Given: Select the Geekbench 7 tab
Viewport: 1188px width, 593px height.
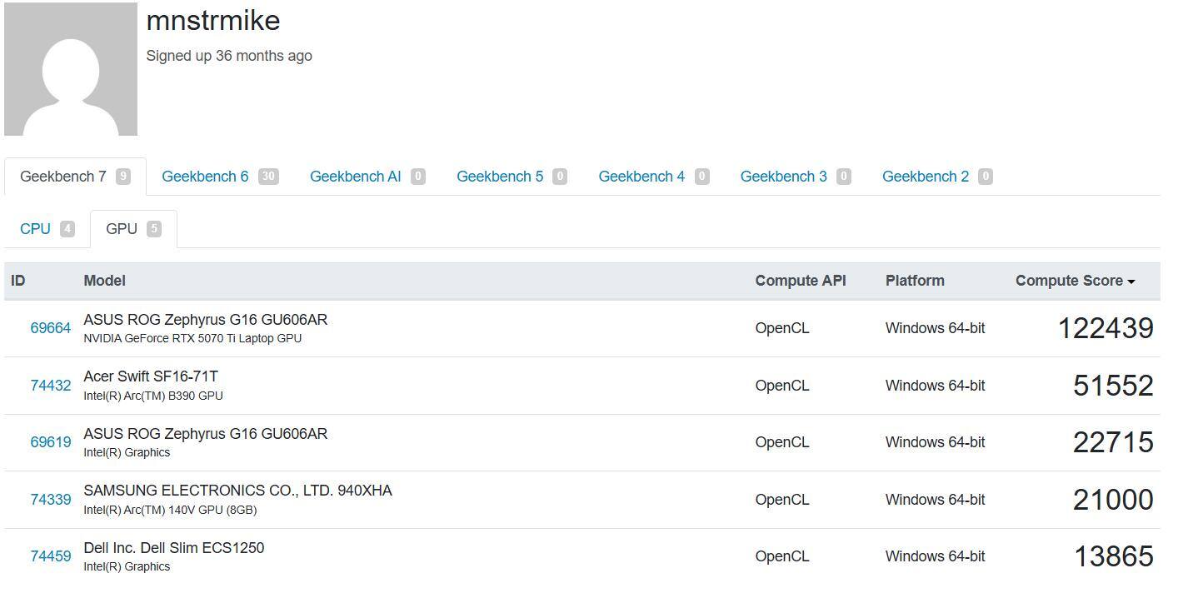Looking at the screenshot, I should [75, 177].
